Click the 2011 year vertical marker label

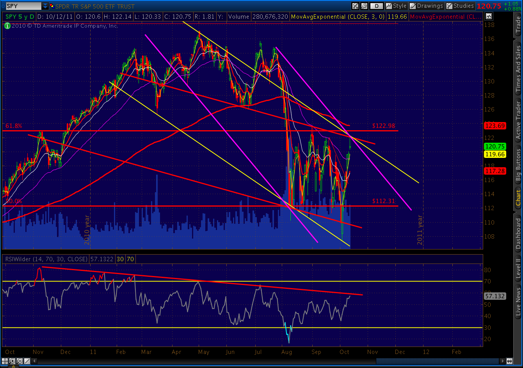coord(420,230)
